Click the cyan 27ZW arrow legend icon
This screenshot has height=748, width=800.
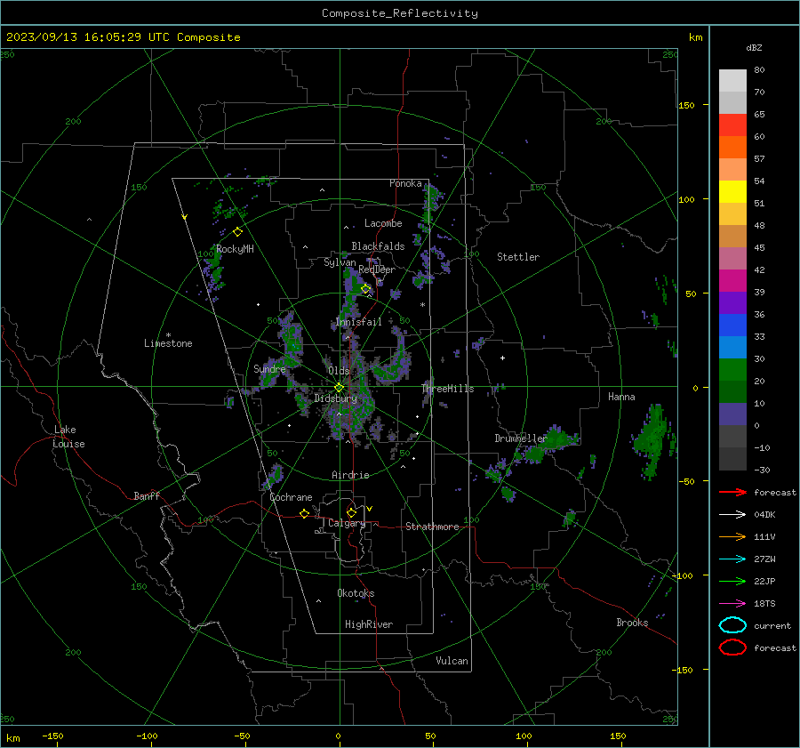coord(732,559)
